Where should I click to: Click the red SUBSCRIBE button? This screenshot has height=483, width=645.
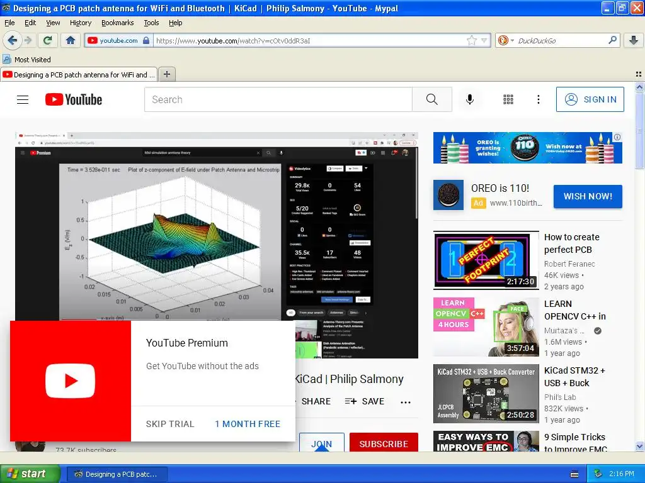384,443
